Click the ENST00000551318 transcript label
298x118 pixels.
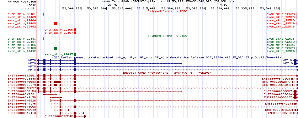point(277,85)
